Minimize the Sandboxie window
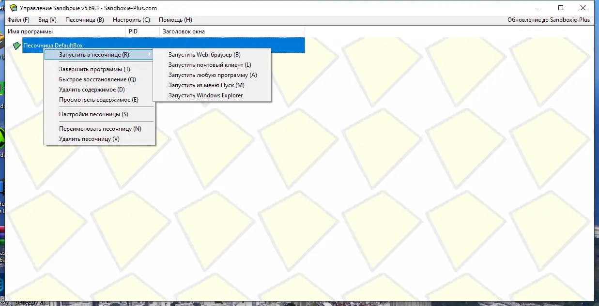599x306 pixels. (539, 8)
